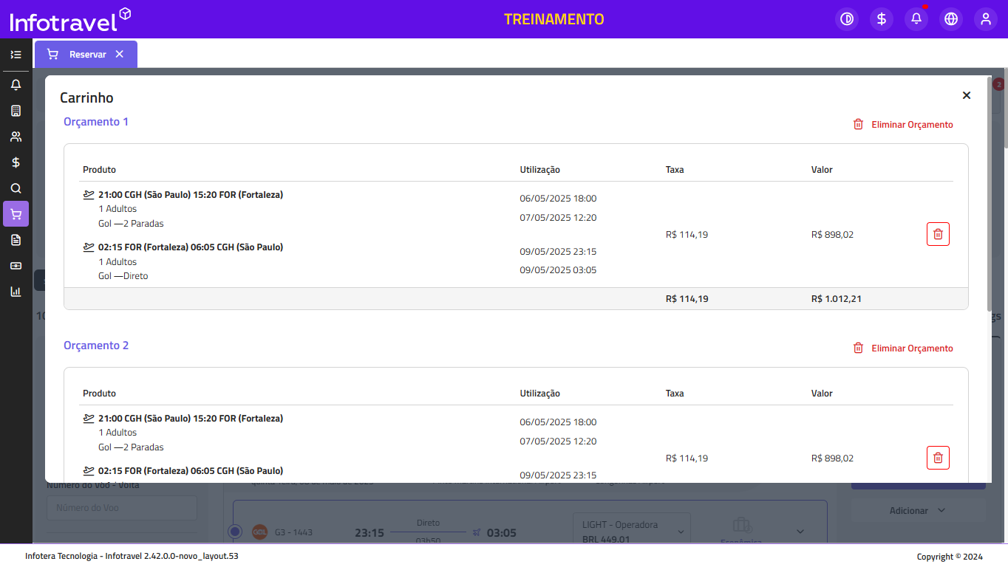This screenshot has height=567, width=1008.
Task: Click the notification bell in the top header
Action: pos(916,19)
